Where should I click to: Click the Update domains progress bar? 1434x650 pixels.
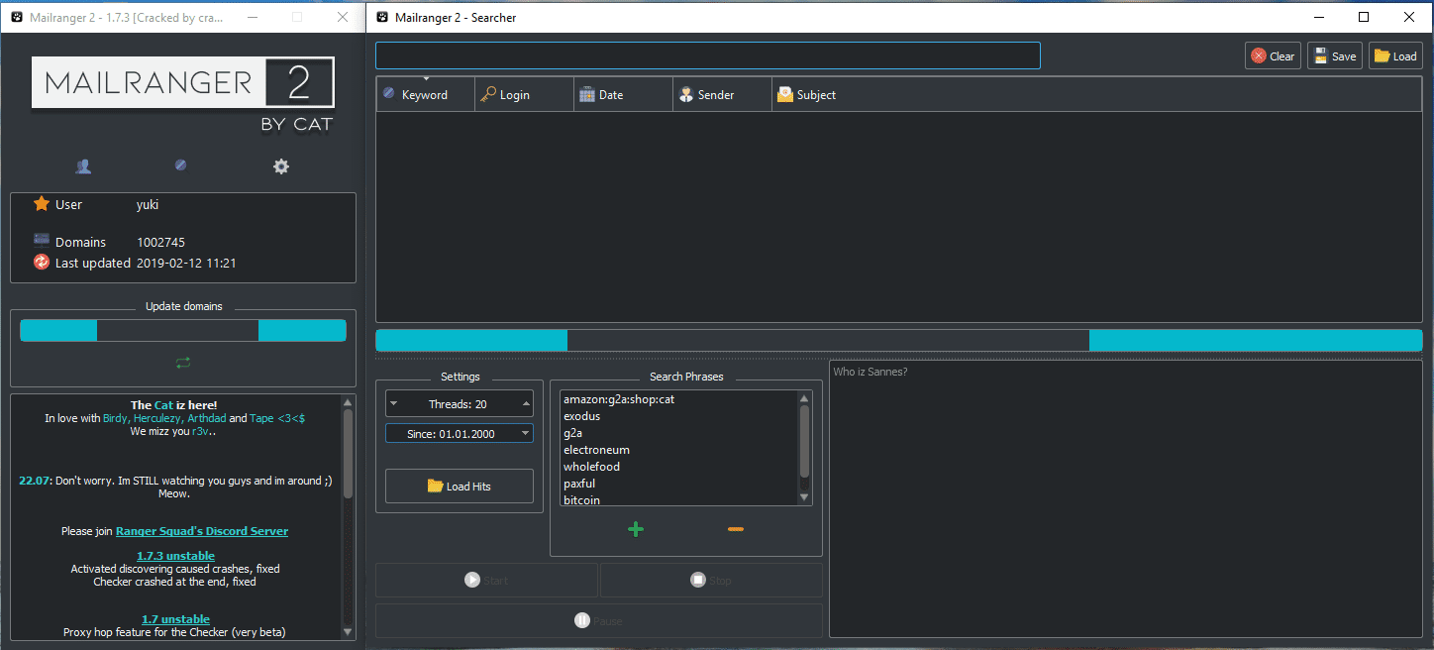tap(183, 331)
